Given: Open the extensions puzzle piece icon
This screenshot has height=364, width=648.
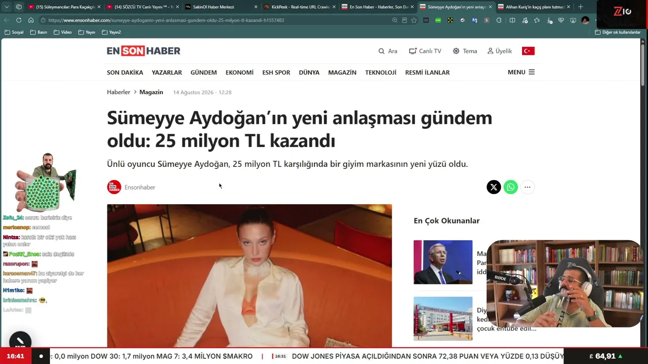Looking at the screenshot, I should click(x=499, y=20).
